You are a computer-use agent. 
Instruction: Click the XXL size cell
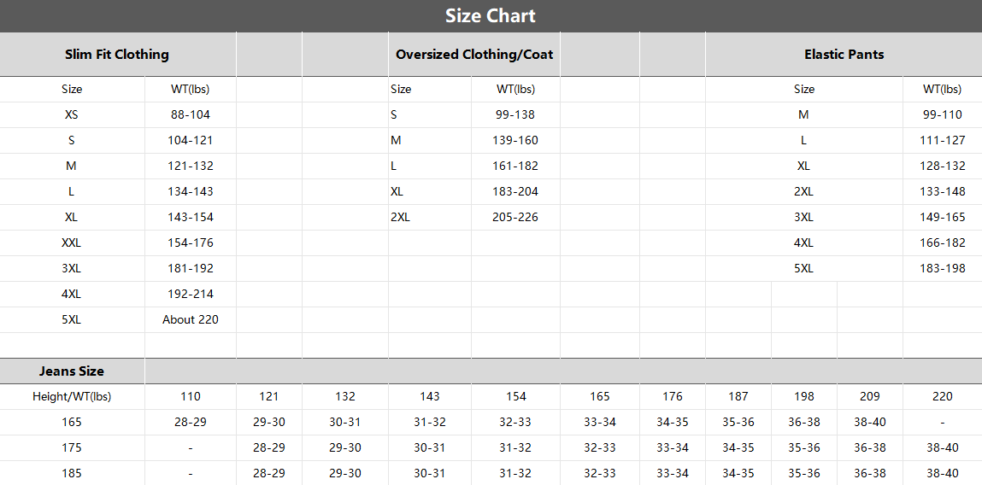coord(72,242)
